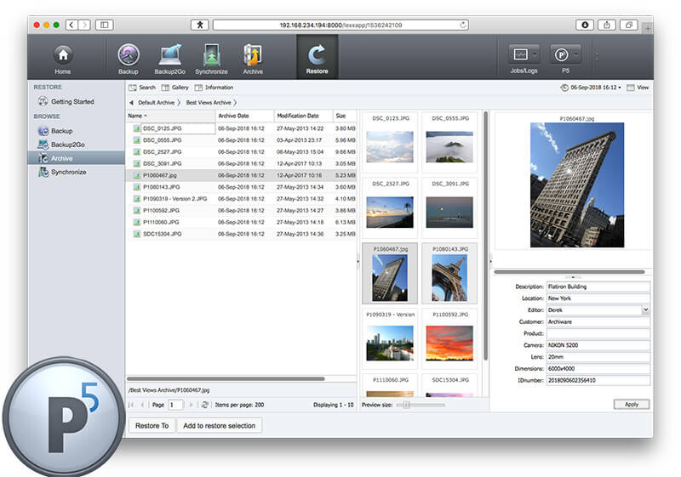Image resolution: width=681 pixels, height=477 pixels.
Task: Open the Synchronize module icon in the toolbar
Action: point(211,55)
